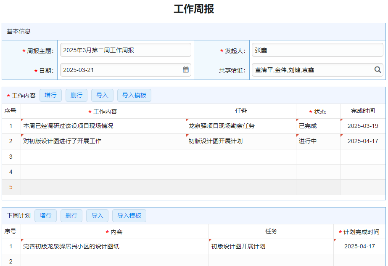Click the date field showing 2025-03-21
Viewport: 388px width, 266px height.
coord(121,70)
